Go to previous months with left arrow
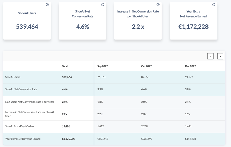Image resolution: width=231 pixels, height=147 pixels. click(x=210, y=56)
